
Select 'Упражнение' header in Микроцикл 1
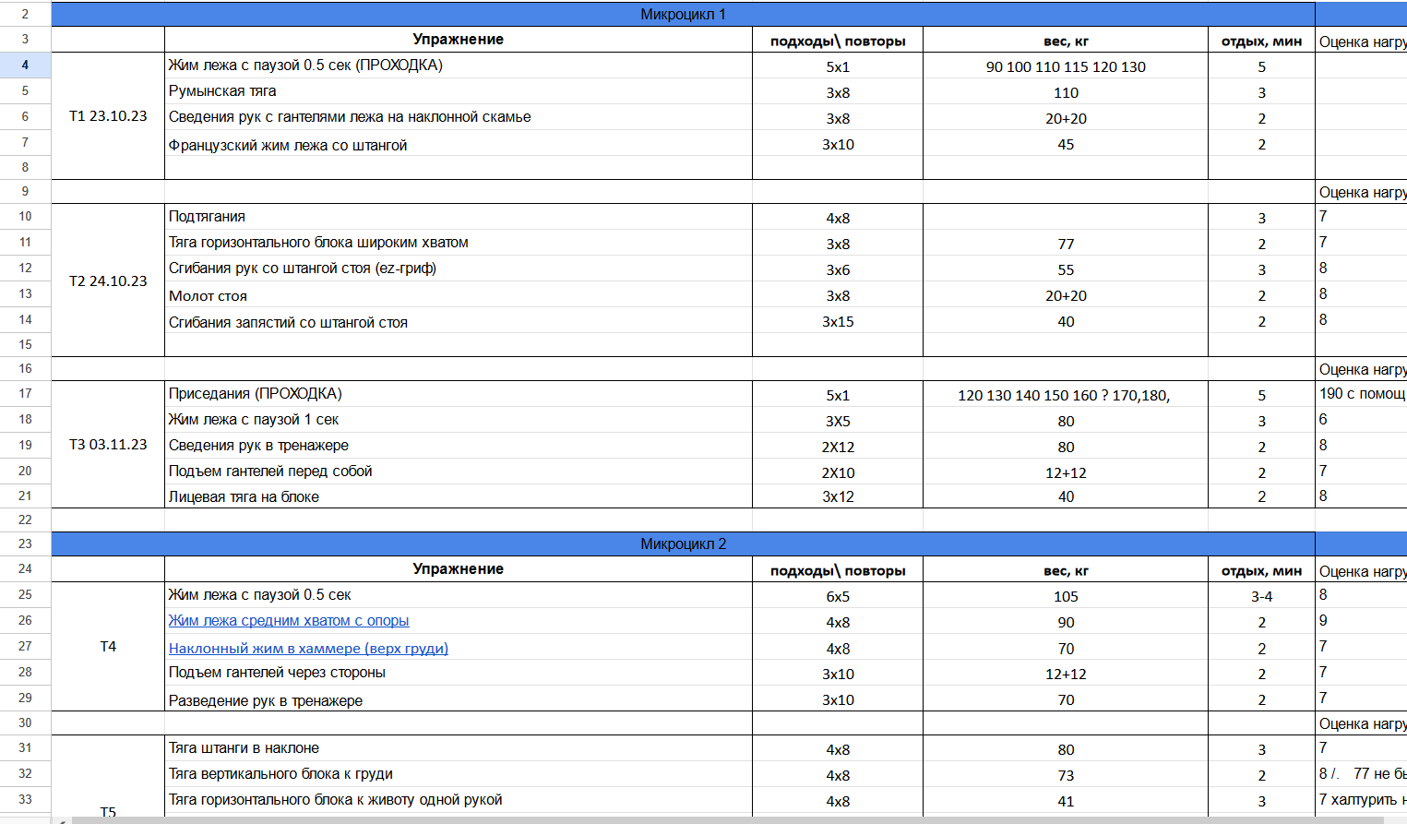click(x=459, y=40)
